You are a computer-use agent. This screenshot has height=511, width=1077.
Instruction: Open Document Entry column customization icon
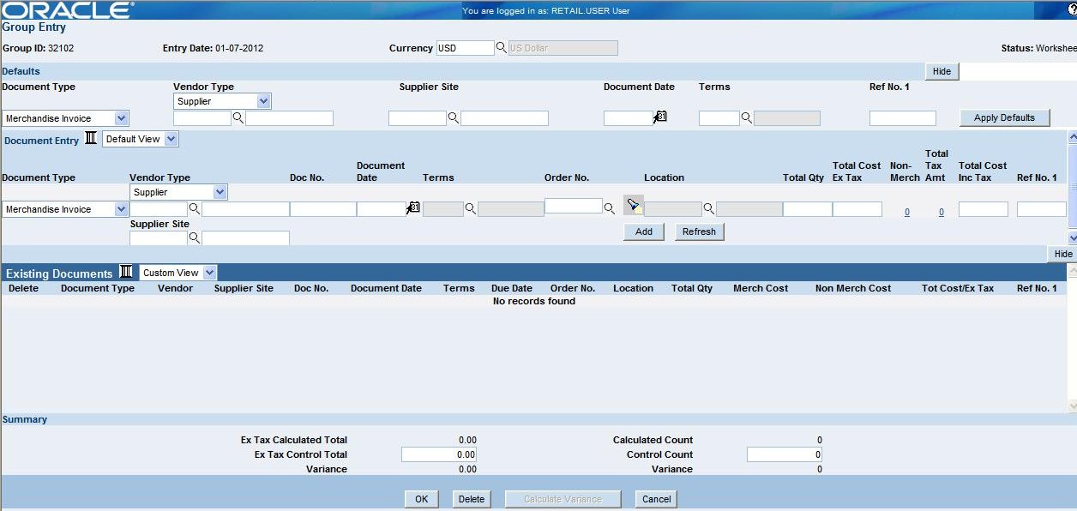(x=91, y=139)
